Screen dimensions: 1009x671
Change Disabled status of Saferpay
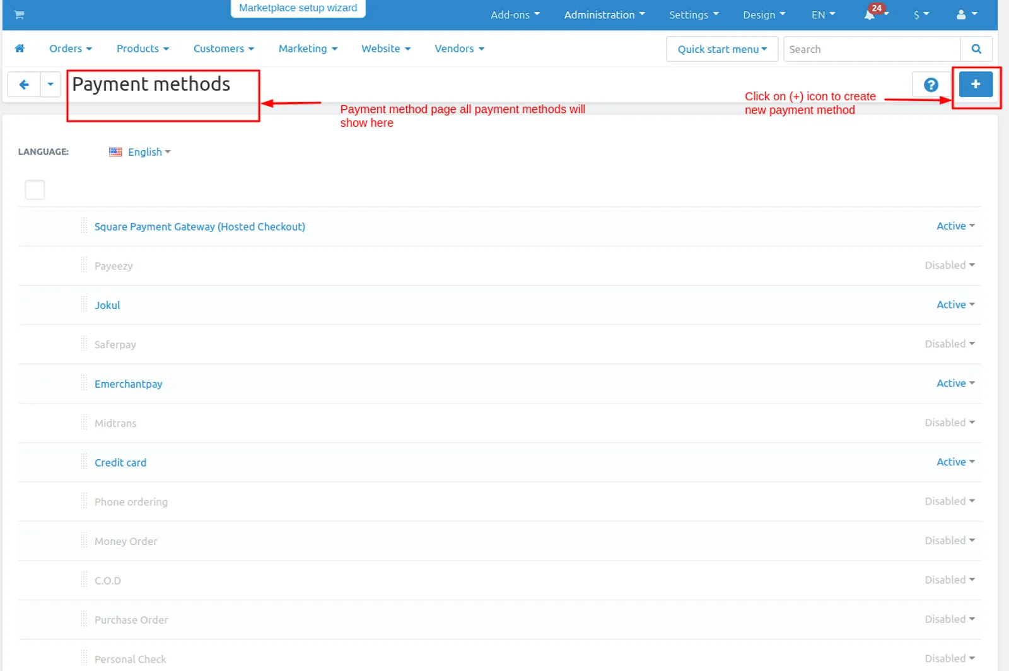(x=950, y=344)
